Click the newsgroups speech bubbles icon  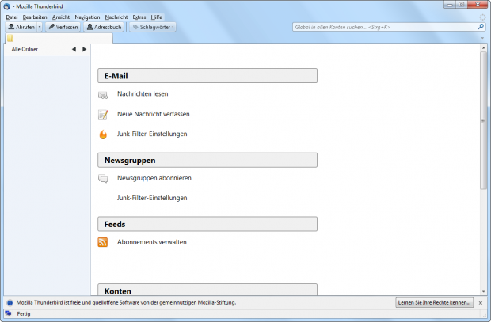pos(103,179)
